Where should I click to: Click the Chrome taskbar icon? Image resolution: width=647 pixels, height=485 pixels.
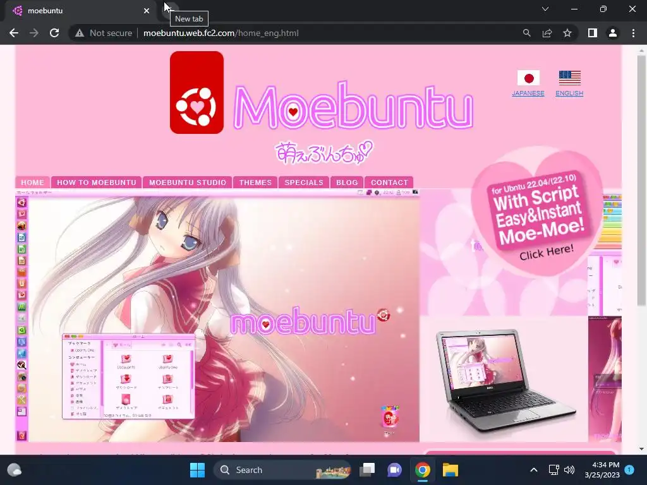(423, 470)
